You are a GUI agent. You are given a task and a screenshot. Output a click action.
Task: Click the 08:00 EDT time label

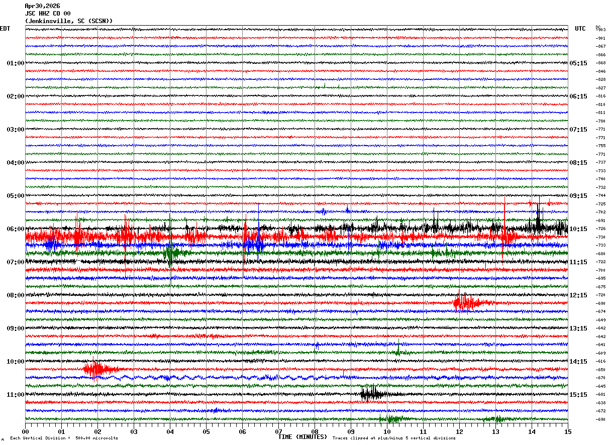click(x=16, y=295)
